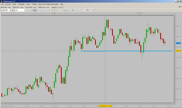Click the toolbar icon right of timeframe box
182x108 pixels.
tap(28, 10)
